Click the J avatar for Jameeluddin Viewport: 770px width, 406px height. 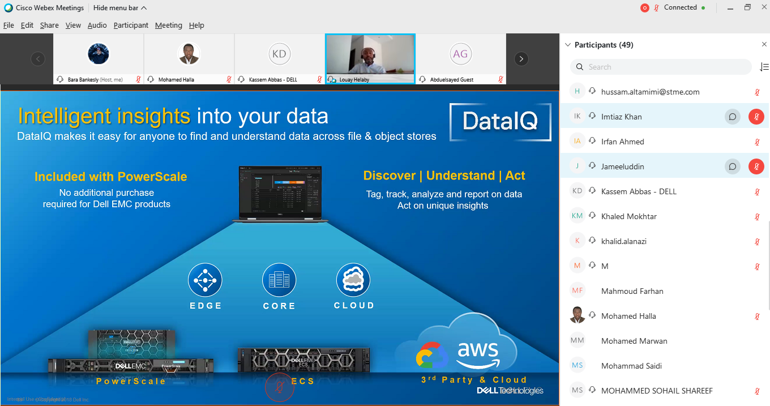(577, 166)
